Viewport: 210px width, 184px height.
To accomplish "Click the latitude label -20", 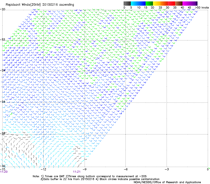I will [3, 9].
